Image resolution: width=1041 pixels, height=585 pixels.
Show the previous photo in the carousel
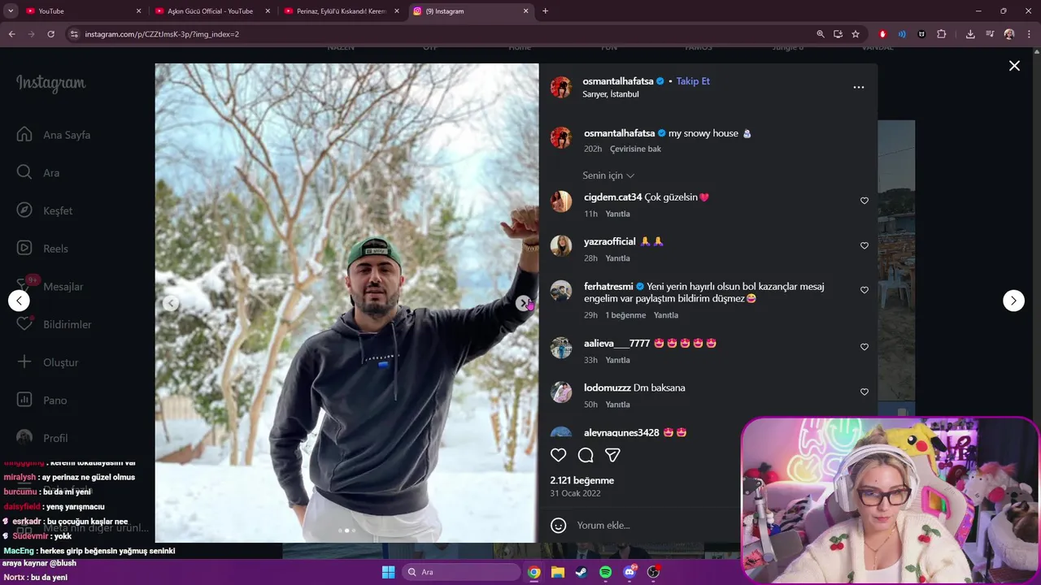click(x=171, y=303)
